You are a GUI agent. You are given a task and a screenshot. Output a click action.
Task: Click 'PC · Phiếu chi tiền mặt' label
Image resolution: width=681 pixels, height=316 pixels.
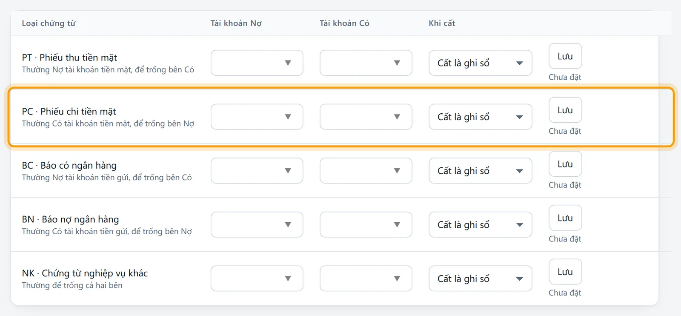69,112
